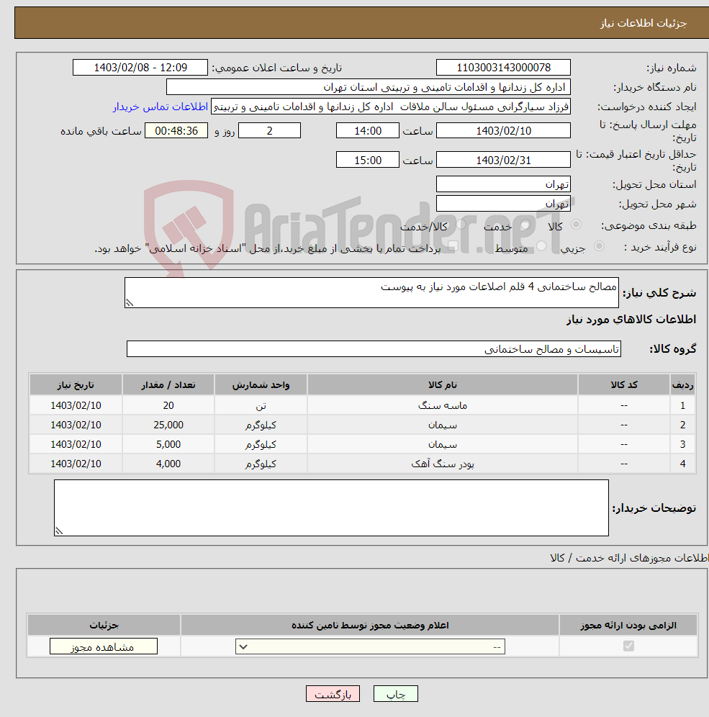Click the quantity cell 5,000
The image size is (709, 717).
click(x=168, y=444)
